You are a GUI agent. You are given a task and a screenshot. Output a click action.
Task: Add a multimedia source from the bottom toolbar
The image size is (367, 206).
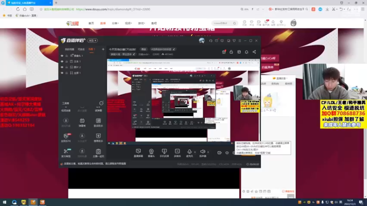pos(177,153)
